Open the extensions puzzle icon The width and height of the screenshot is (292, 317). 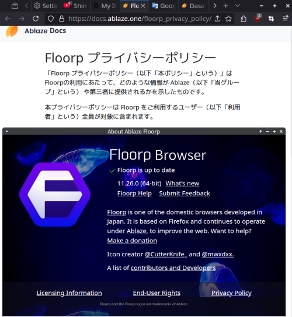(x=244, y=19)
